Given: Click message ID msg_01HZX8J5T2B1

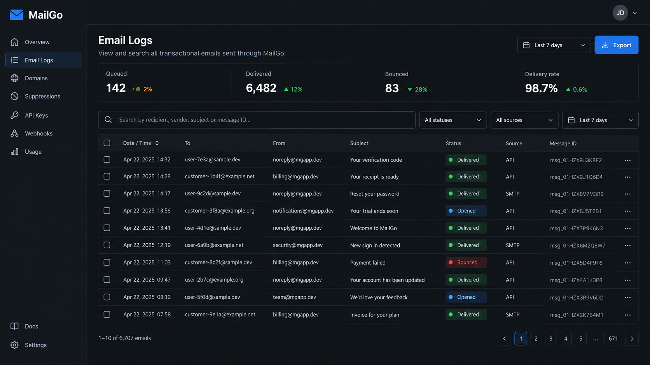Looking at the screenshot, I should pyautogui.click(x=576, y=211).
